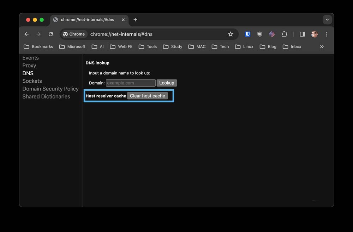Open Shared Dictionaries section
Screen dimensions: 353x232
pyautogui.click(x=46, y=96)
